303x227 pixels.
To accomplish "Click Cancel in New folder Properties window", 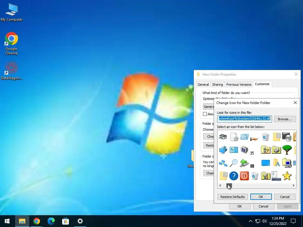I will click(x=263, y=206).
